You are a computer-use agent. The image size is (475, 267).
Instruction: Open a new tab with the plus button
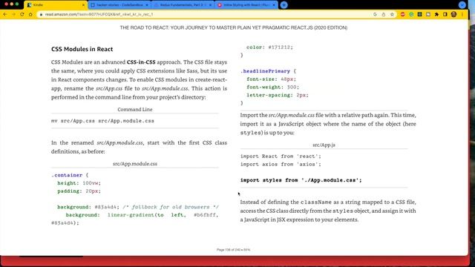(x=284, y=5)
